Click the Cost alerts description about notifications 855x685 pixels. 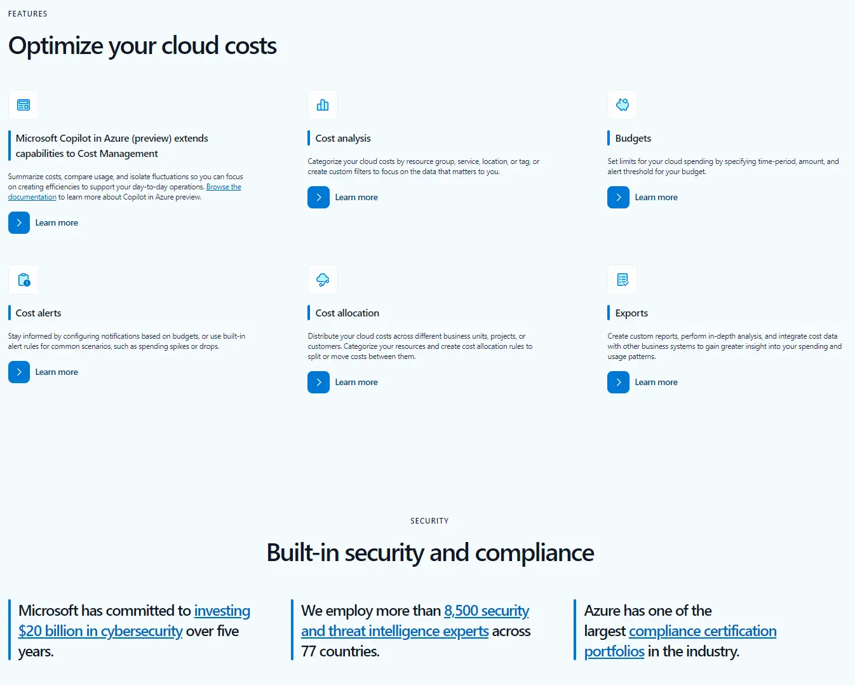126,341
